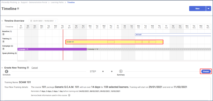This screenshot has height=101, width=213.
Task: Open help icon under Baseline (1)
Action: [3, 34]
